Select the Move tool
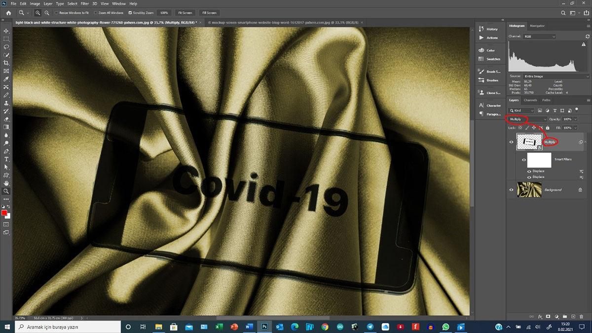The width and height of the screenshot is (592, 333). tap(6, 31)
